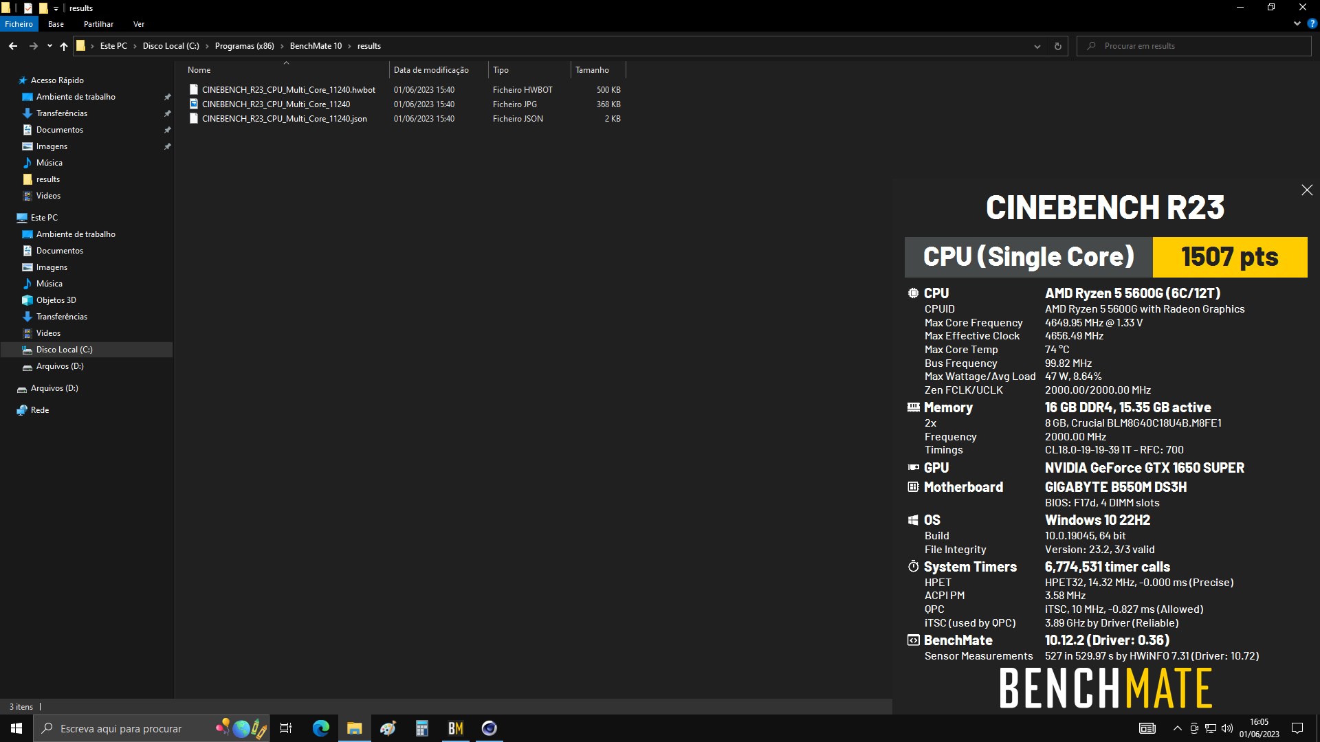Screen dimensions: 1320x742
Task: Open 'Acesso Rápido' in the navigation pane
Action: (x=57, y=80)
